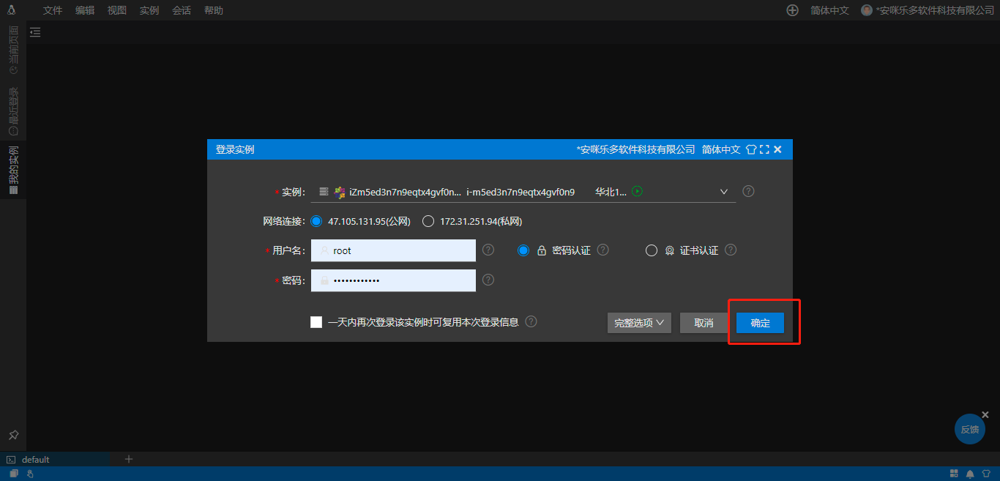Click the help icon next to the username field
Screen dimensions: 1000x481
tap(488, 250)
